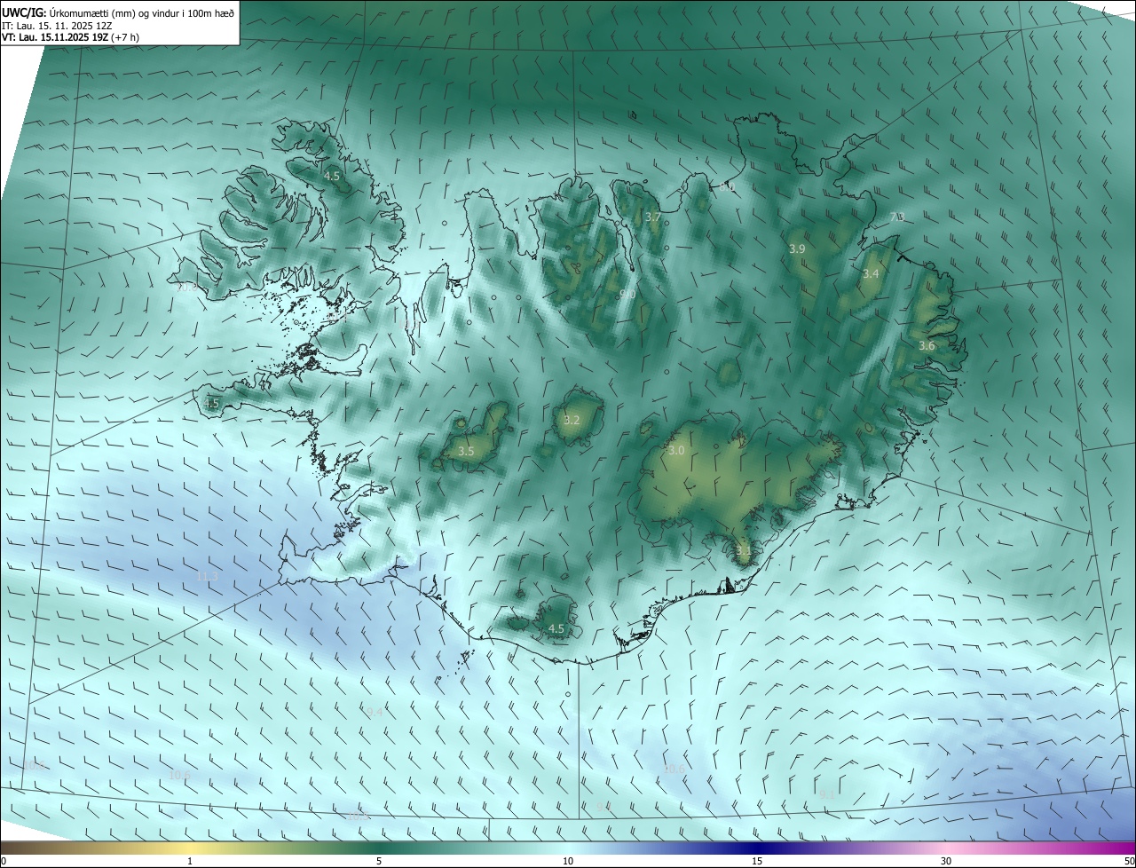
Task: Select the 3.9 value label on the map
Action: [797, 249]
